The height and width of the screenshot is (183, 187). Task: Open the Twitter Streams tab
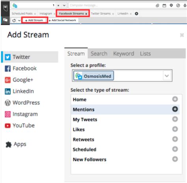101,13
